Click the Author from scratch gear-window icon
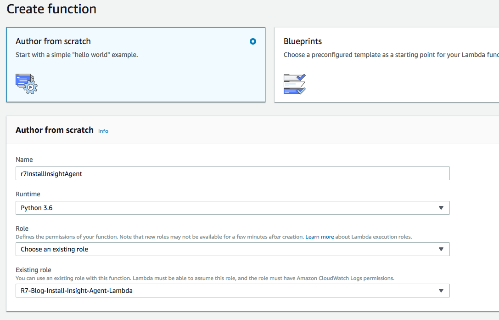The width and height of the screenshot is (499, 320). tap(26, 84)
